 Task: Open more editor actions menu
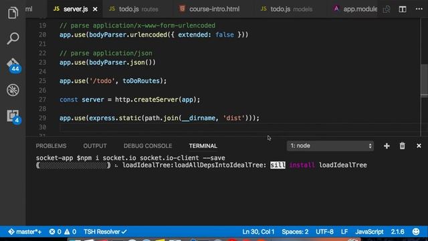[419, 9]
